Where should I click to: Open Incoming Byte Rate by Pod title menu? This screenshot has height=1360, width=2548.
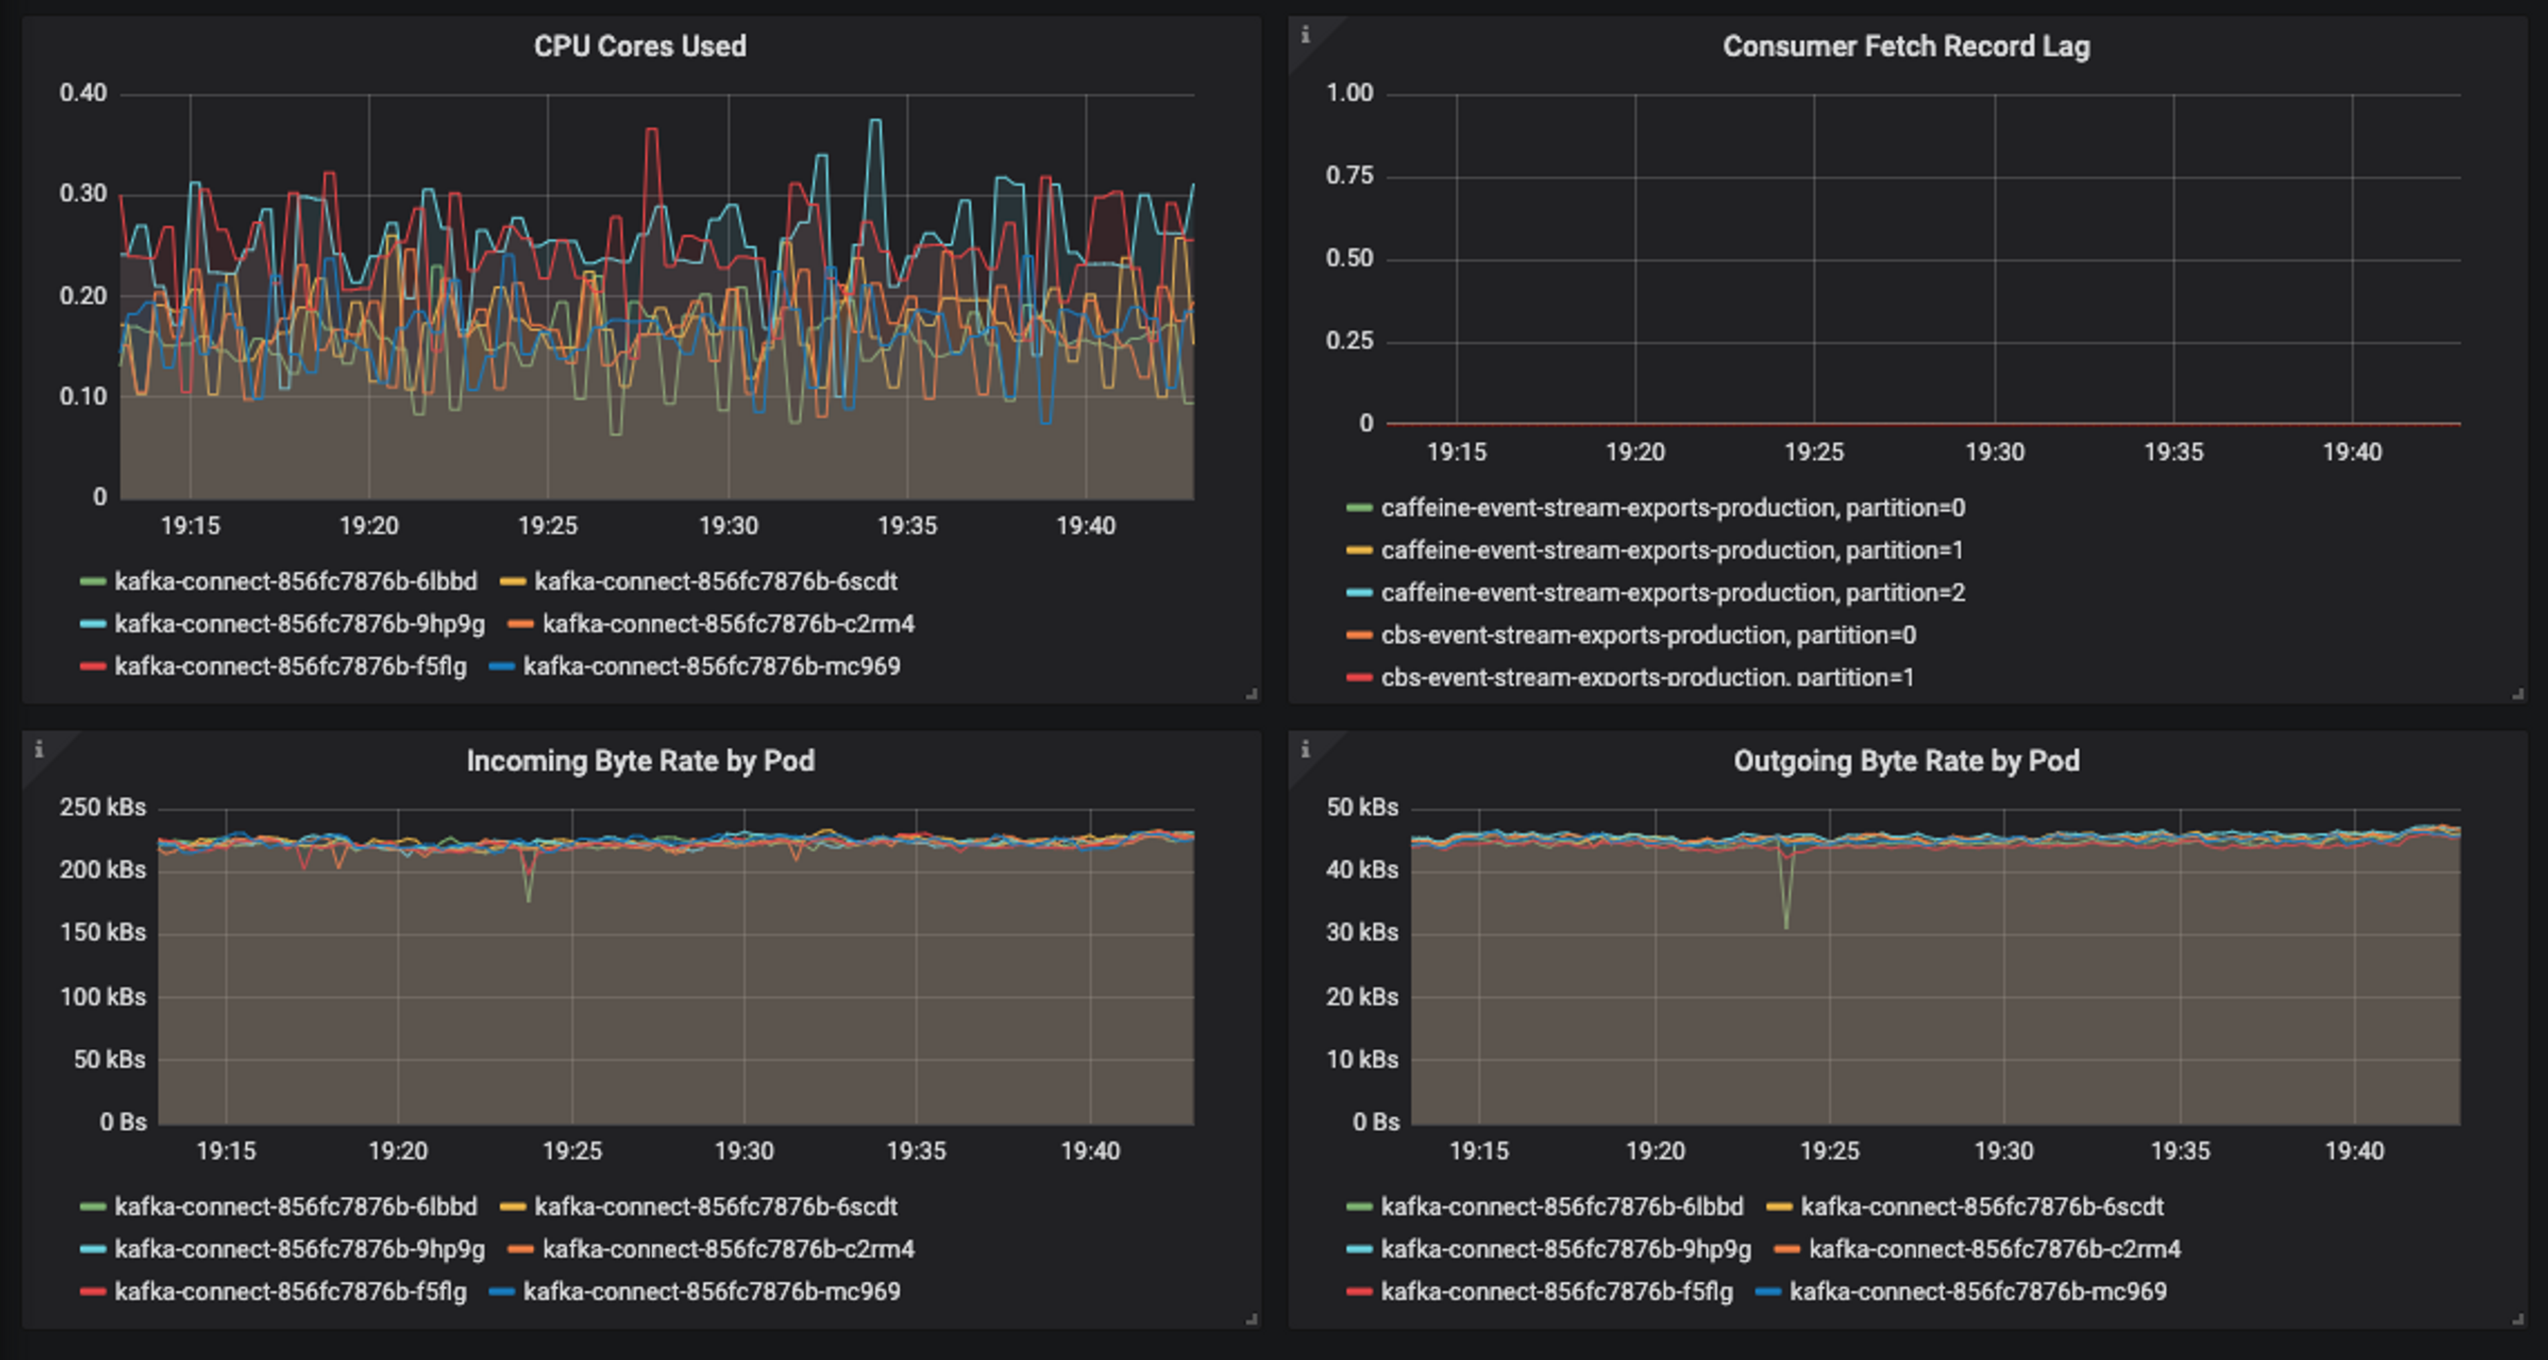coord(640,761)
